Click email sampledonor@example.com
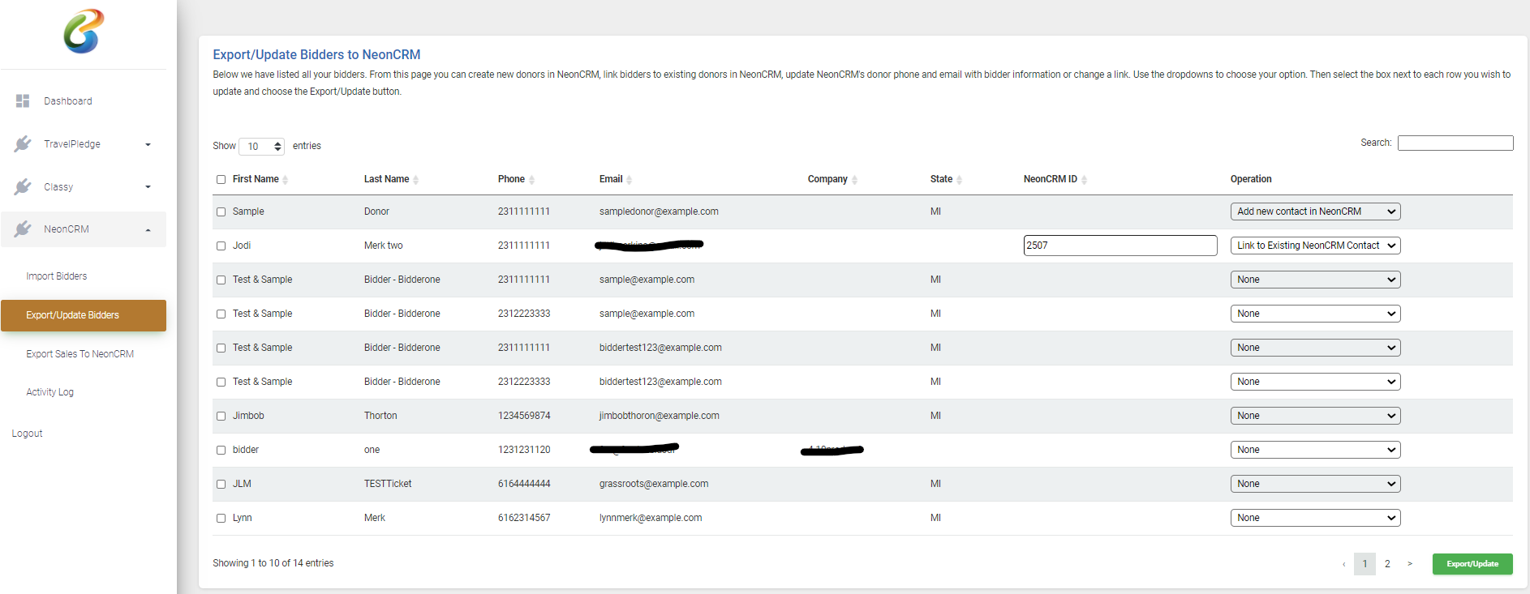Screen dimensions: 1530x594 click(x=659, y=212)
